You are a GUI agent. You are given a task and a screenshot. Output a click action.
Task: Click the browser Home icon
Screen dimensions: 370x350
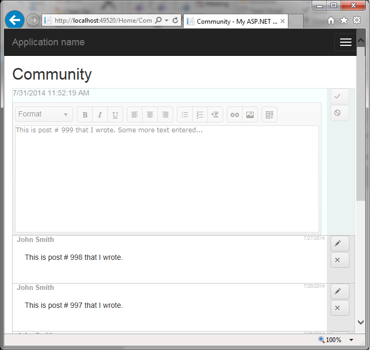tap(331, 21)
